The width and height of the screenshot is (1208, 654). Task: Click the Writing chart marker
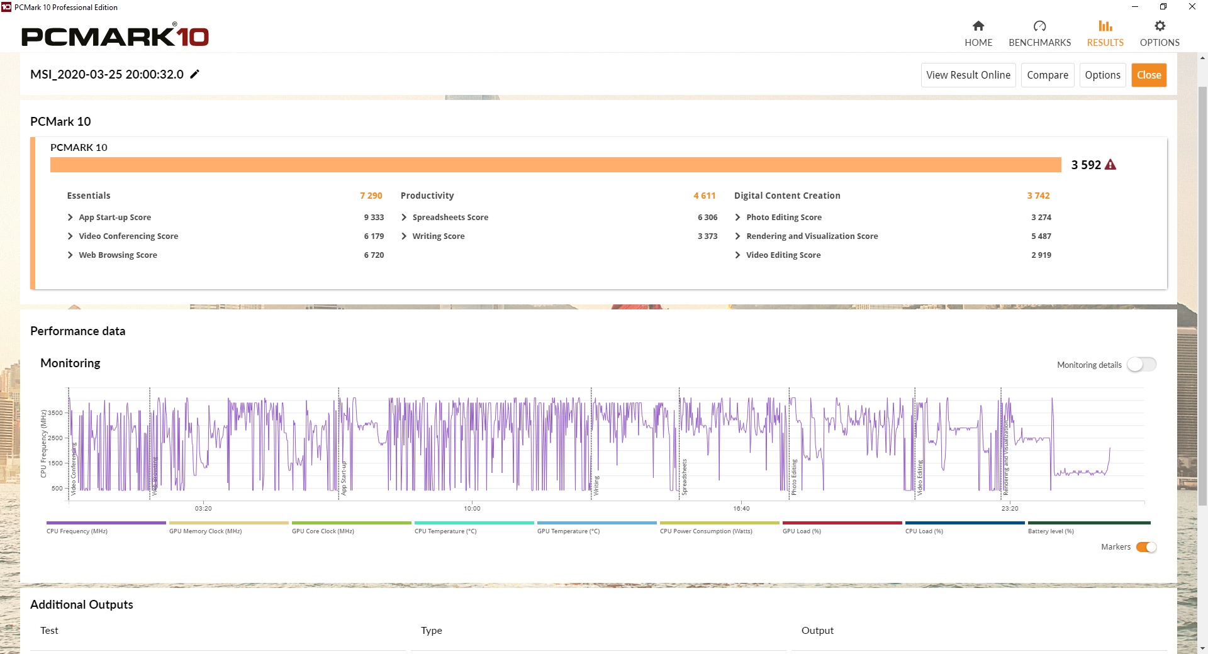click(x=596, y=485)
